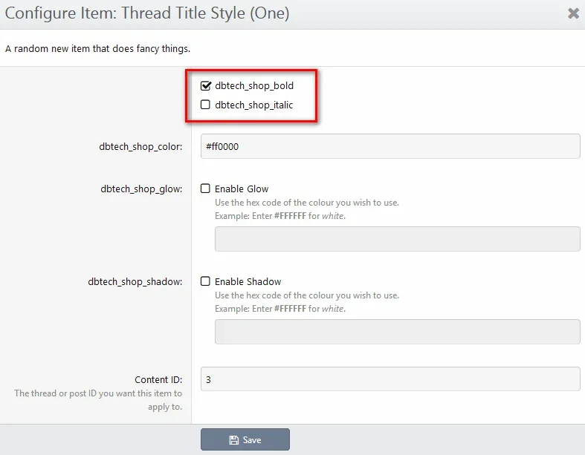The image size is (585, 455).
Task: Click the dbtech_shop_bold label text
Action: point(254,85)
